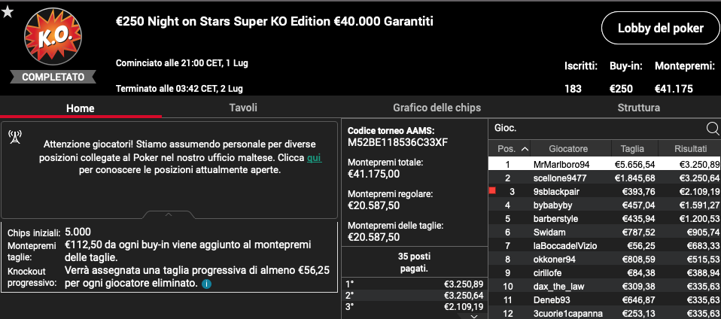Expand the payout list with the down chevron

(x=474, y=316)
